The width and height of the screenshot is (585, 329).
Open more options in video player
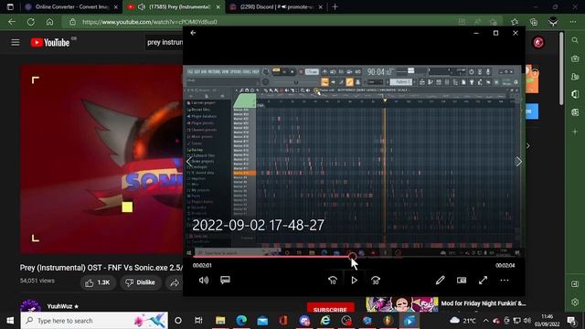click(505, 281)
